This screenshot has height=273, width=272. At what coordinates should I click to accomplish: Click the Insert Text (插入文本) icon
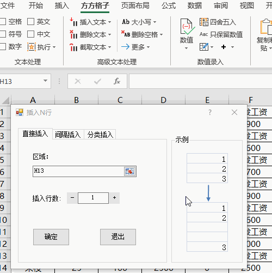tap(73, 22)
